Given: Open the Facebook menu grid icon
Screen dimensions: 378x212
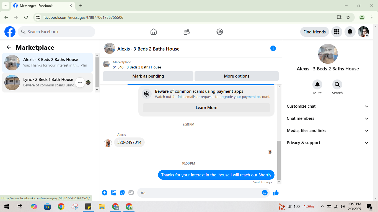Looking at the screenshot, I should [x=337, y=32].
